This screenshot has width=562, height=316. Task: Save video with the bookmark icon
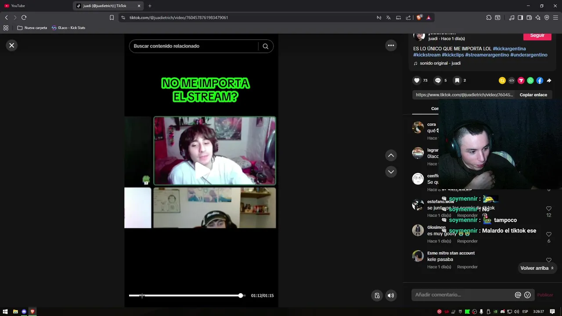(457, 80)
